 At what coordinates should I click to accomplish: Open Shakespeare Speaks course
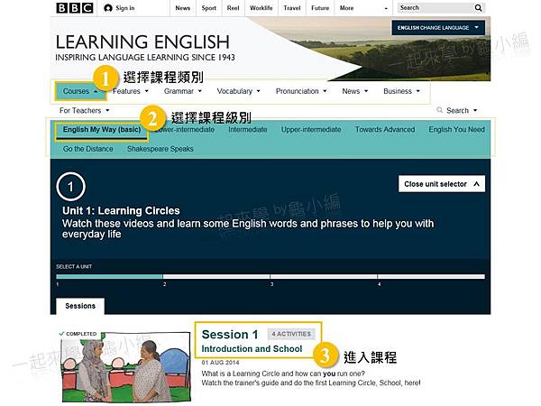tap(160, 149)
